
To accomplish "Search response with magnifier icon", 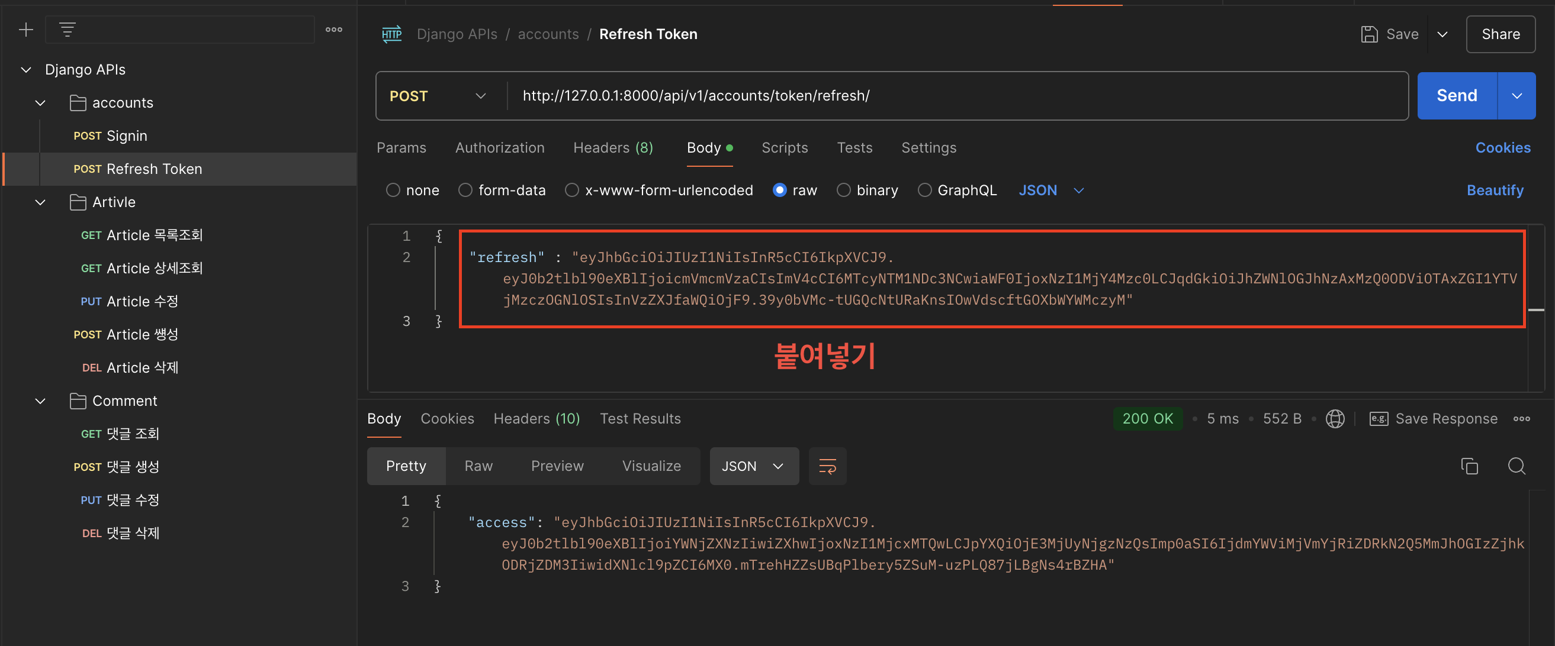I will (x=1517, y=466).
